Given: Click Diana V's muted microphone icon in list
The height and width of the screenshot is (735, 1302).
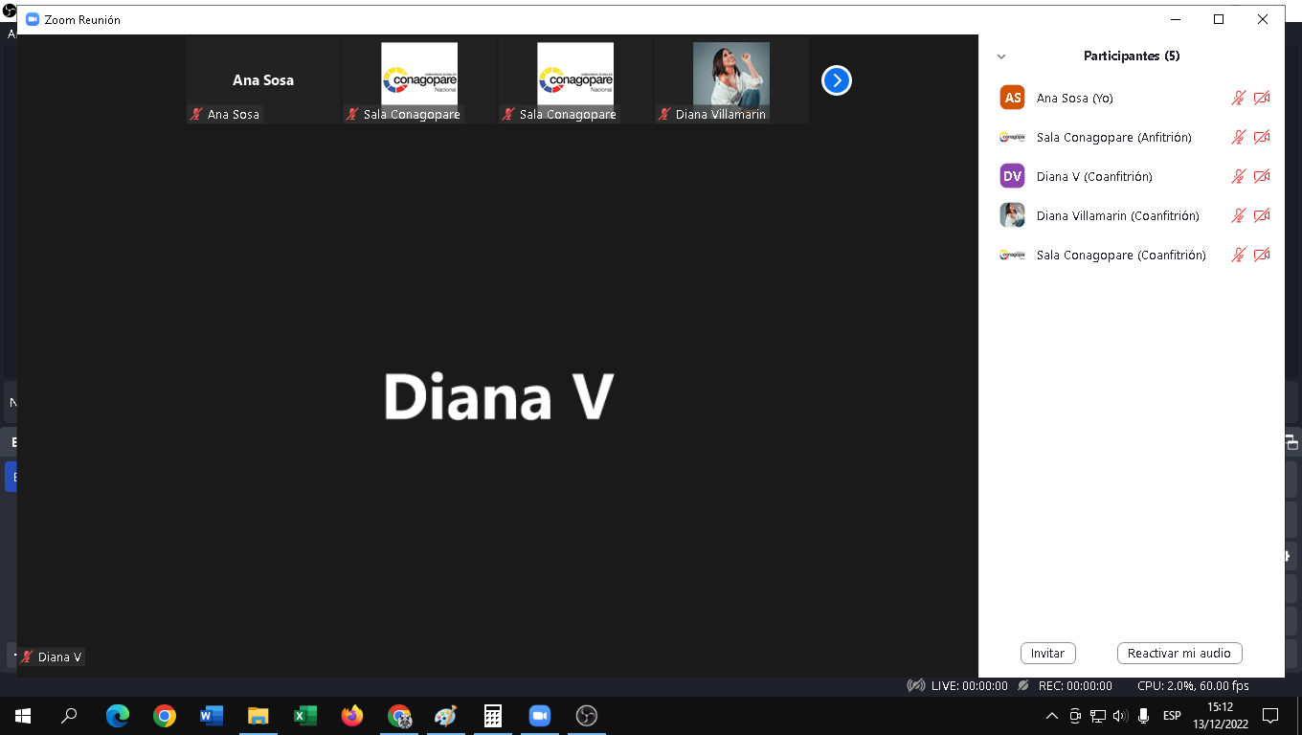Looking at the screenshot, I should click(x=1238, y=176).
